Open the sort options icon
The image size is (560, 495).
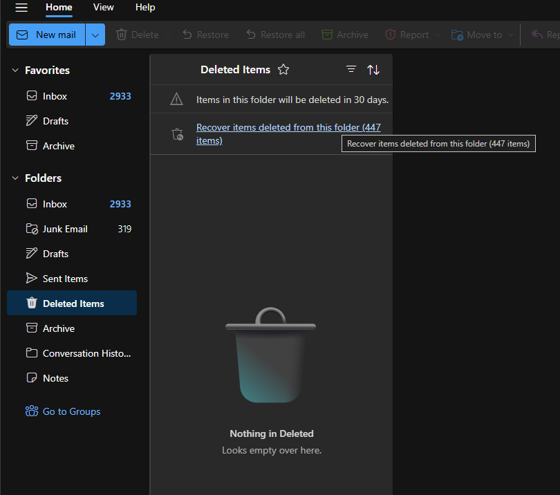pyautogui.click(x=373, y=69)
